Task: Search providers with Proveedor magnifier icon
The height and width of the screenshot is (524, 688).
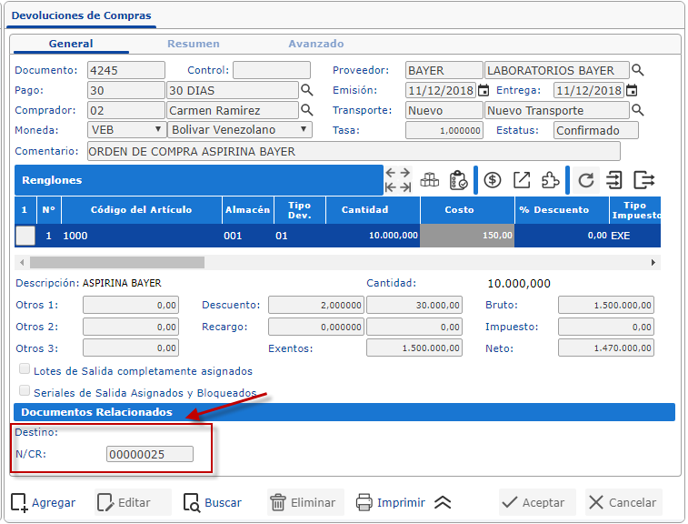Action: click(x=638, y=70)
